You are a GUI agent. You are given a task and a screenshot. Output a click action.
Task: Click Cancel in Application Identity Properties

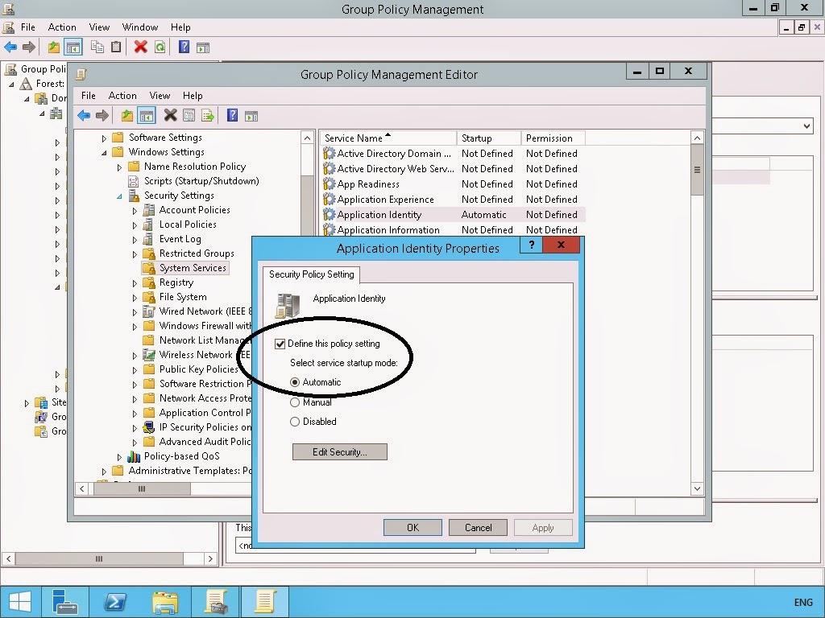478,528
